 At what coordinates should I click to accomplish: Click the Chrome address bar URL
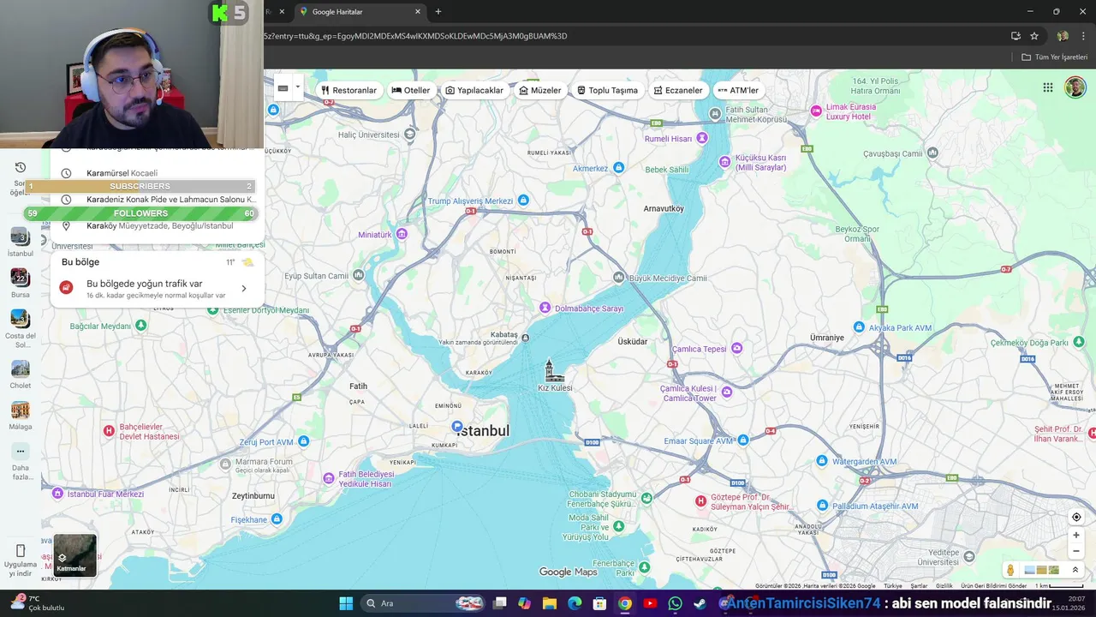pyautogui.click(x=415, y=36)
